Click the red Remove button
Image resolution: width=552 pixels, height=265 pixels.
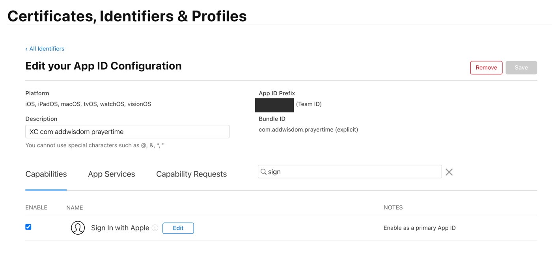tap(486, 68)
